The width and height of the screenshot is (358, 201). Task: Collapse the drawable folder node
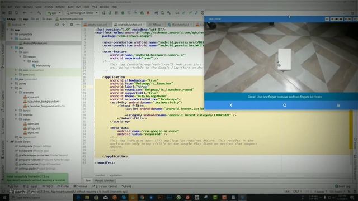point(16,93)
